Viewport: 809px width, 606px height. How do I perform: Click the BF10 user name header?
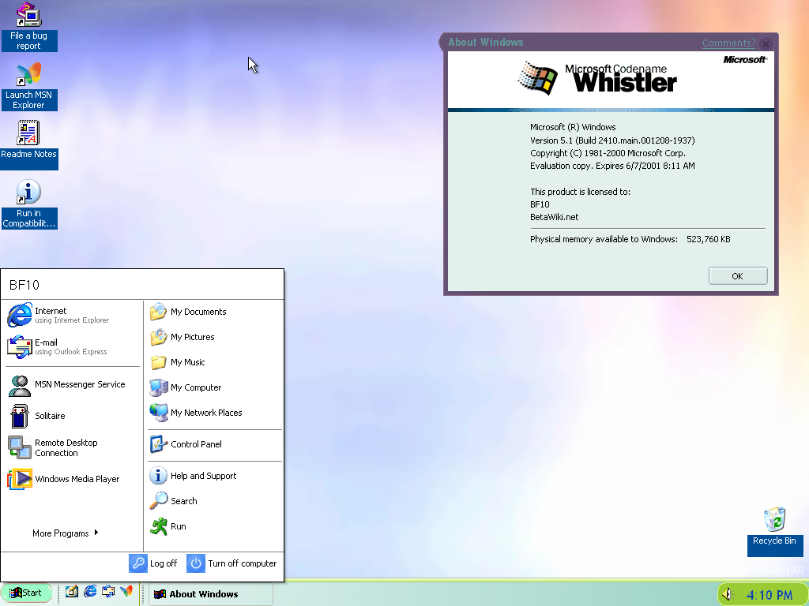(24, 285)
